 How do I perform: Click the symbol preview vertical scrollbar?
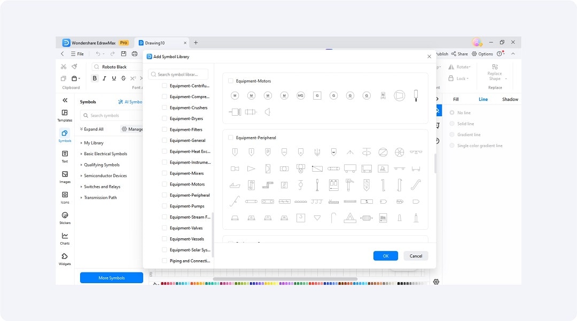click(435, 163)
